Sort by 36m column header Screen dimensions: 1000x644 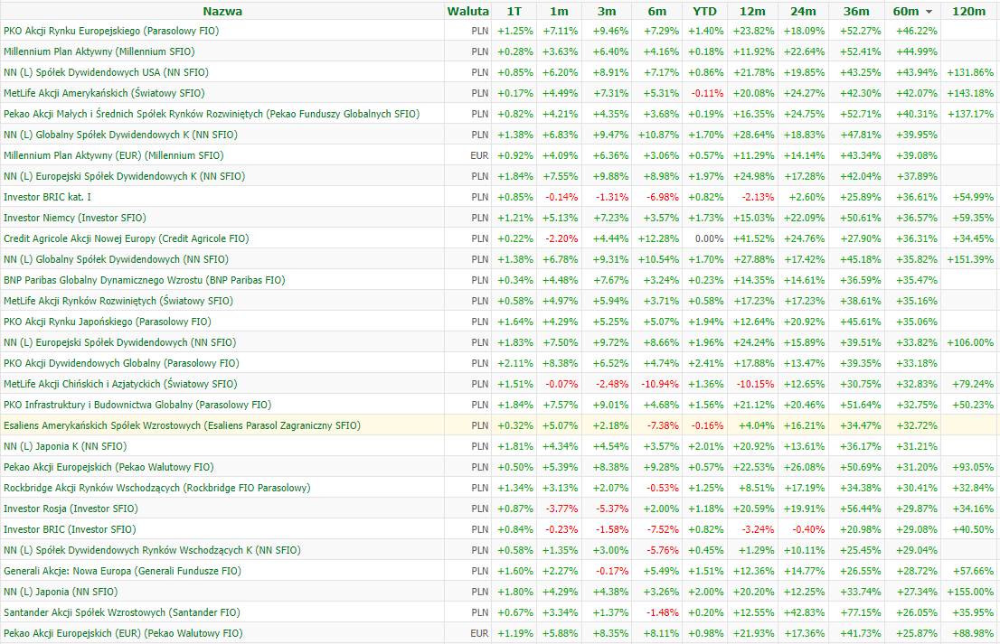pyautogui.click(x=856, y=12)
